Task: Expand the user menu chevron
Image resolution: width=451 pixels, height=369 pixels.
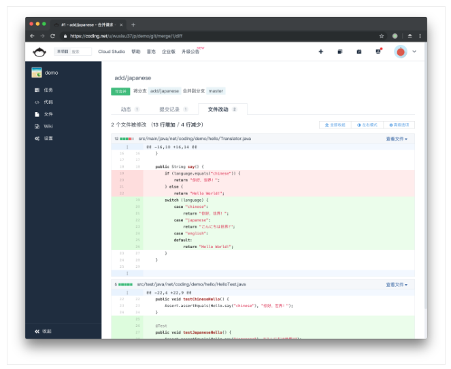Action: point(414,52)
